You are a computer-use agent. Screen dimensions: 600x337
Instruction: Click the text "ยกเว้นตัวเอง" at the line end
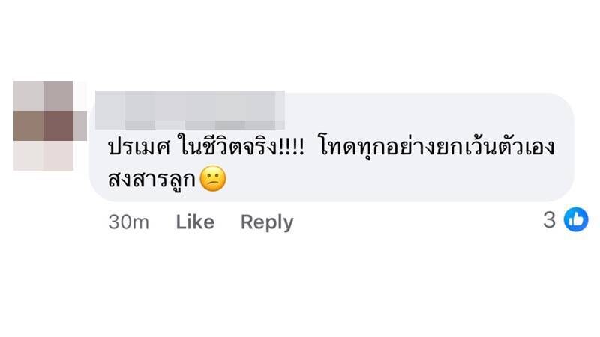[499, 146]
